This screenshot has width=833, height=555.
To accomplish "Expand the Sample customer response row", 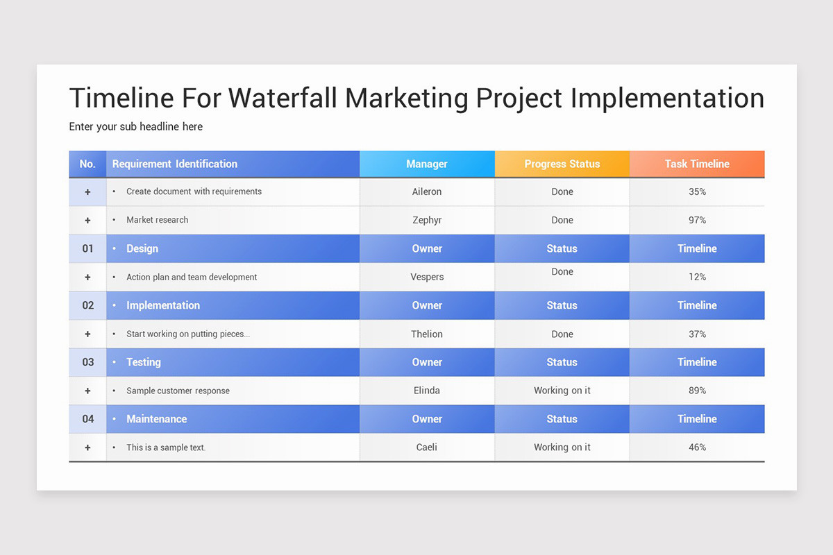I will [x=87, y=391].
